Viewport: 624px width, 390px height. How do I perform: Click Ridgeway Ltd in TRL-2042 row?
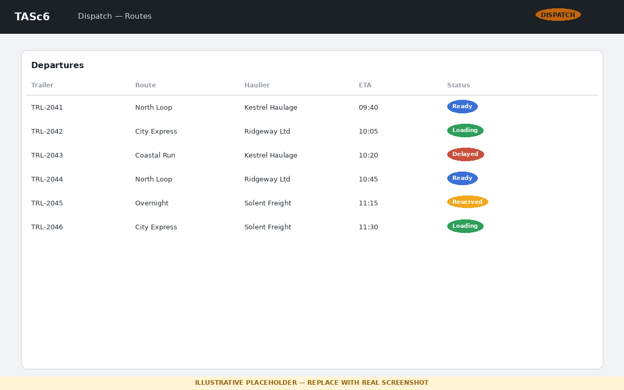tap(267, 132)
